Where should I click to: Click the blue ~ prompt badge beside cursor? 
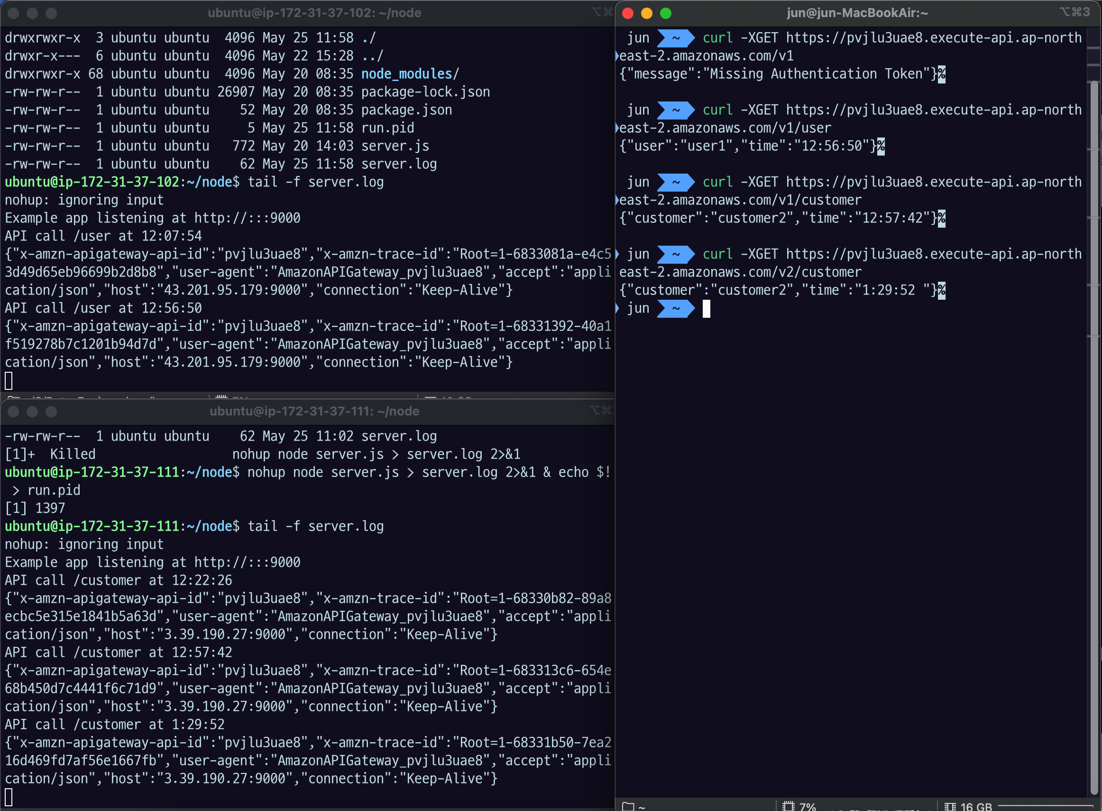pos(676,309)
